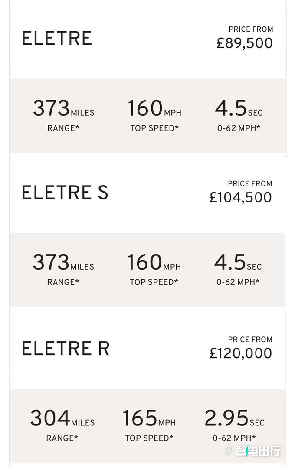Select the 165 MPH top speed figure
The height and width of the screenshot is (467, 295).
[149, 418]
